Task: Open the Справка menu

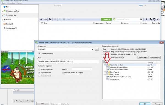Action: (19, 3)
